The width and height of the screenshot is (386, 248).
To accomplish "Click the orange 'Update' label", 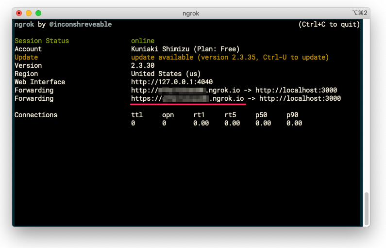I will (26, 57).
